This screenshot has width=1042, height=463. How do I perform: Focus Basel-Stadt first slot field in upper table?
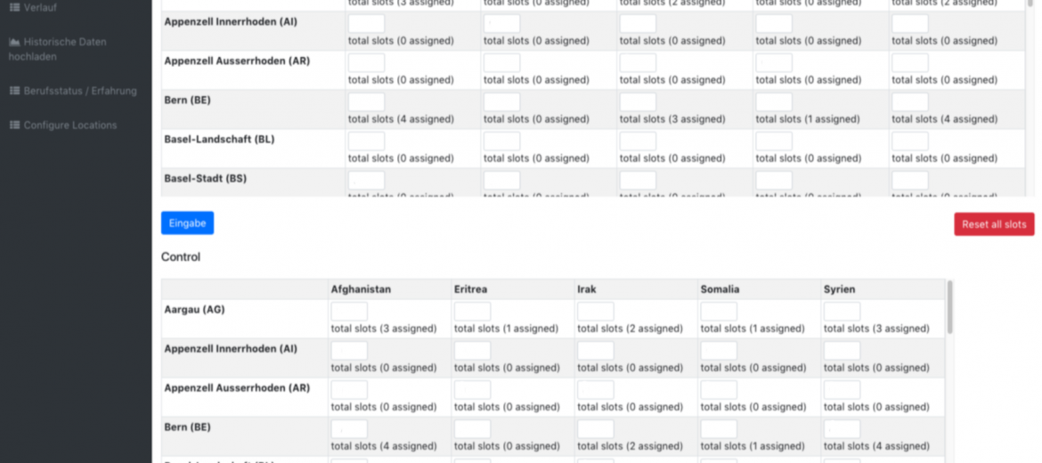(x=366, y=181)
